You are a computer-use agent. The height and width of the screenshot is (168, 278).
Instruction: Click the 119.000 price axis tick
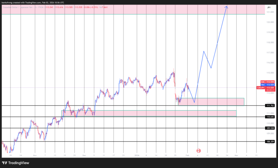coord(270,32)
